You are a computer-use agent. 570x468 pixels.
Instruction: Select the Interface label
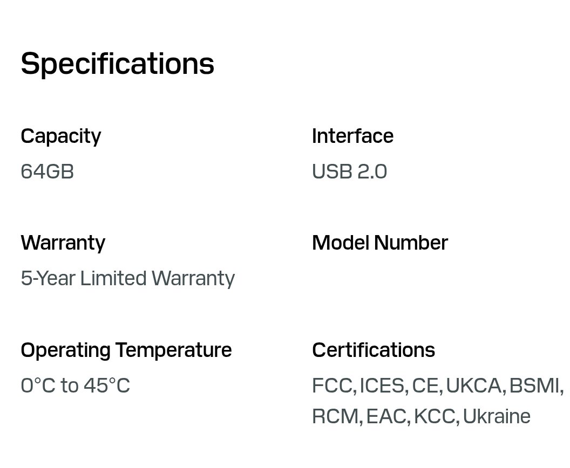(352, 136)
